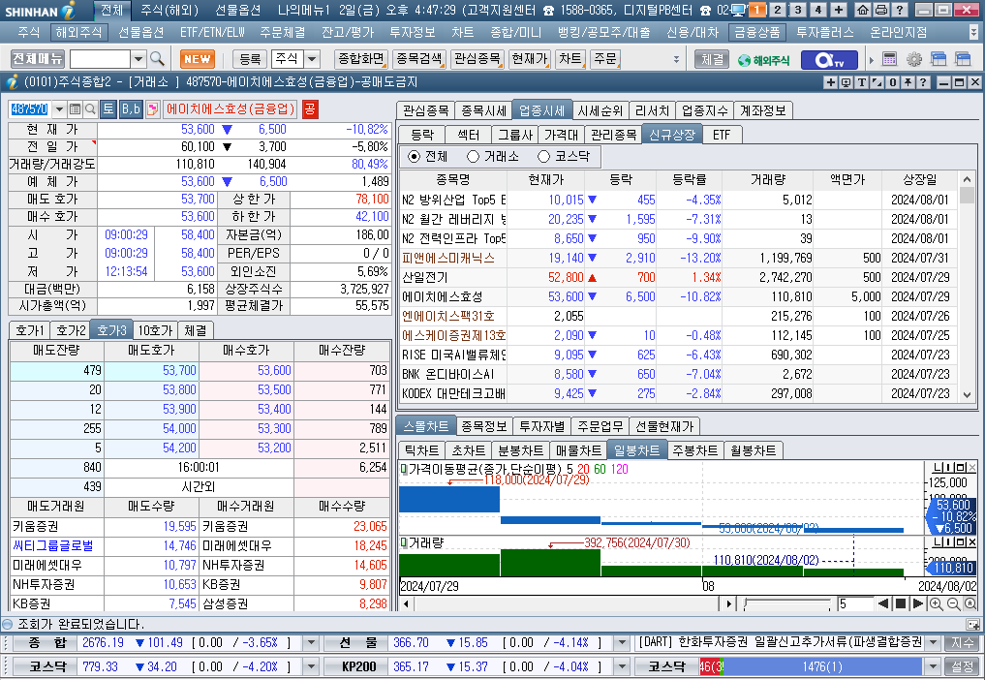Click the 'B,b' button beside stock code

131,109
